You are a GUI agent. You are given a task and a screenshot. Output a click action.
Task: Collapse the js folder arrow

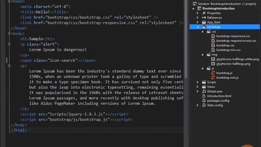tap(202, 69)
